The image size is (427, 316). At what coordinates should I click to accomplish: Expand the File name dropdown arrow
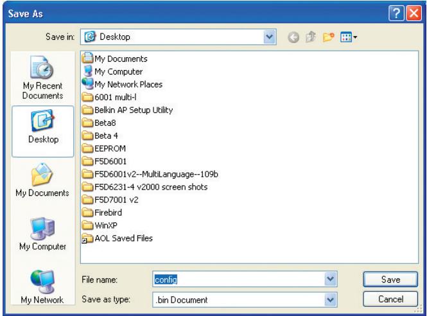[330, 279]
